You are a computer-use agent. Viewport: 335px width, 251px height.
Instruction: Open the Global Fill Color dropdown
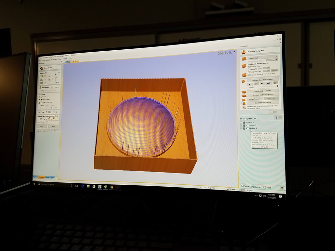tap(267, 68)
